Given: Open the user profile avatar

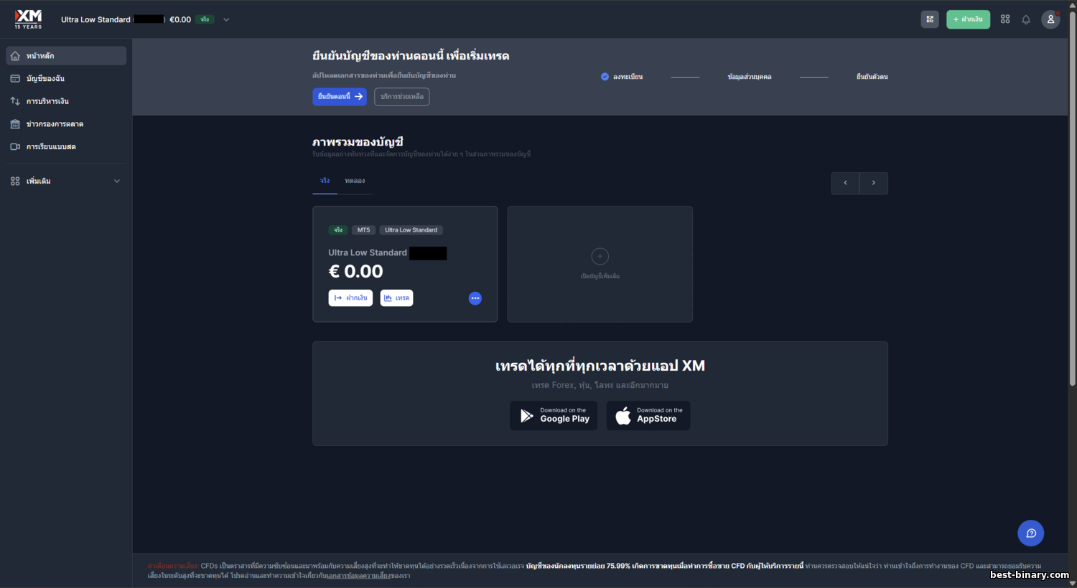Looking at the screenshot, I should pos(1050,19).
